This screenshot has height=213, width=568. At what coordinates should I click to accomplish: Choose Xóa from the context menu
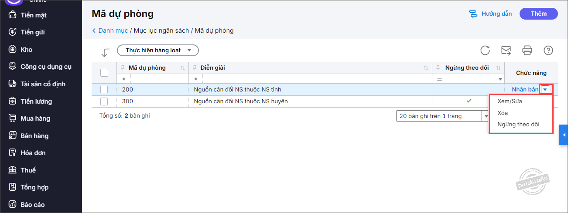point(503,113)
